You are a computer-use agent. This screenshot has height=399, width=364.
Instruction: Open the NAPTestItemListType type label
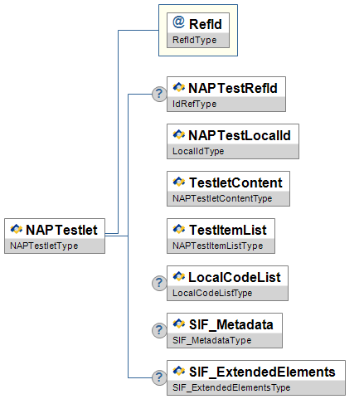coord(217,246)
